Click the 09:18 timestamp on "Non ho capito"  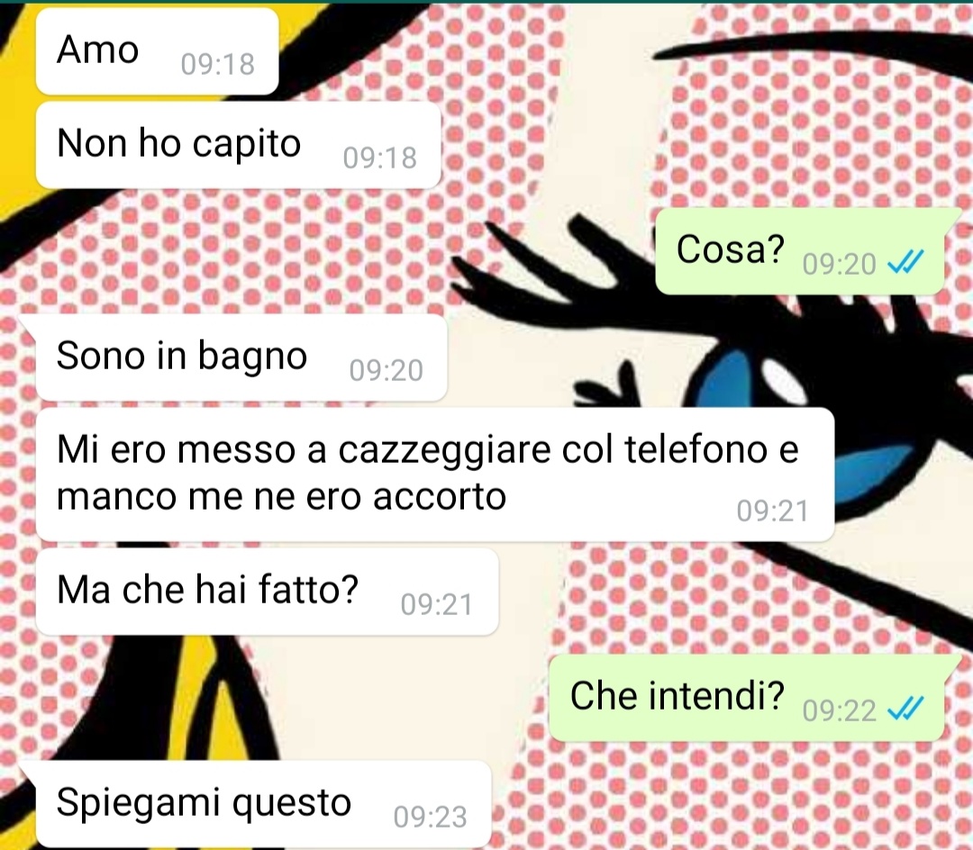point(380,158)
